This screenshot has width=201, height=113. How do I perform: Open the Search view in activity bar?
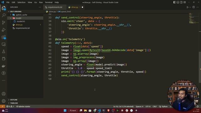3,15
